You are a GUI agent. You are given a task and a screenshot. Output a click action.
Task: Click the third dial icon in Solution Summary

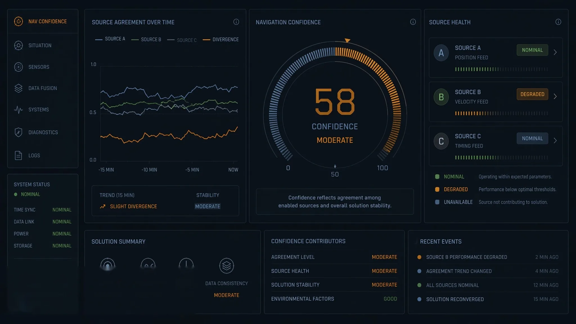186,264
